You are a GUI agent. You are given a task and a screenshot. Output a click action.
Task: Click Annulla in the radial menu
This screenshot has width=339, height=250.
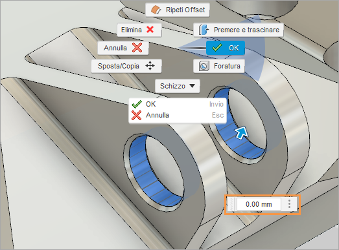(x=123, y=48)
